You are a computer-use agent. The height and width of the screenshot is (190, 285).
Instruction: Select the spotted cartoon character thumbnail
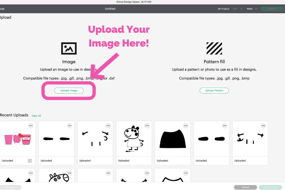134,139
